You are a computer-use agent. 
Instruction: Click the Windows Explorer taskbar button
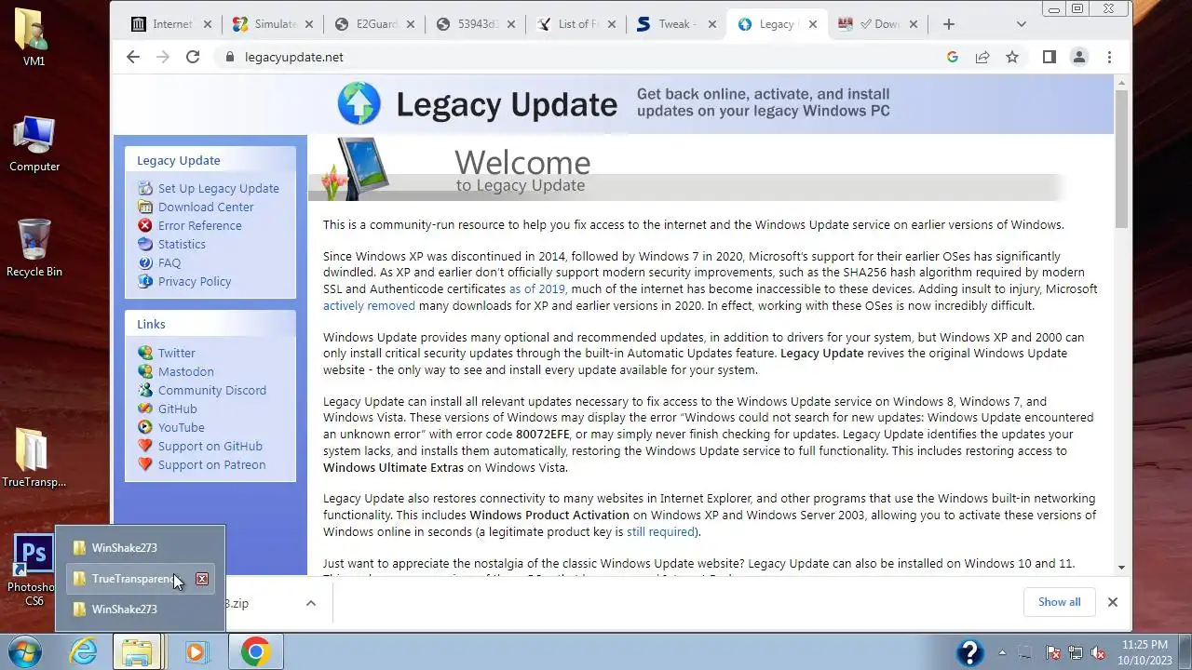click(138, 651)
